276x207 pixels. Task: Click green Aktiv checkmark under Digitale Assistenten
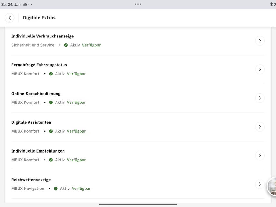(51, 131)
